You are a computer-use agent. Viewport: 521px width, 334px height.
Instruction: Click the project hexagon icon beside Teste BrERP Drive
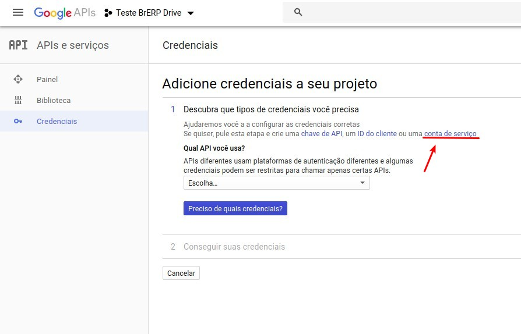coord(108,13)
